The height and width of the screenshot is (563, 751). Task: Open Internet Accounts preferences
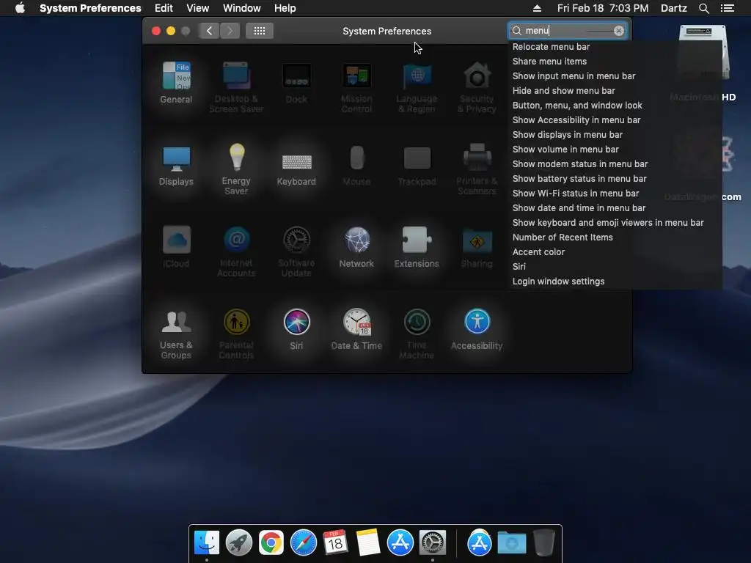pos(236,252)
